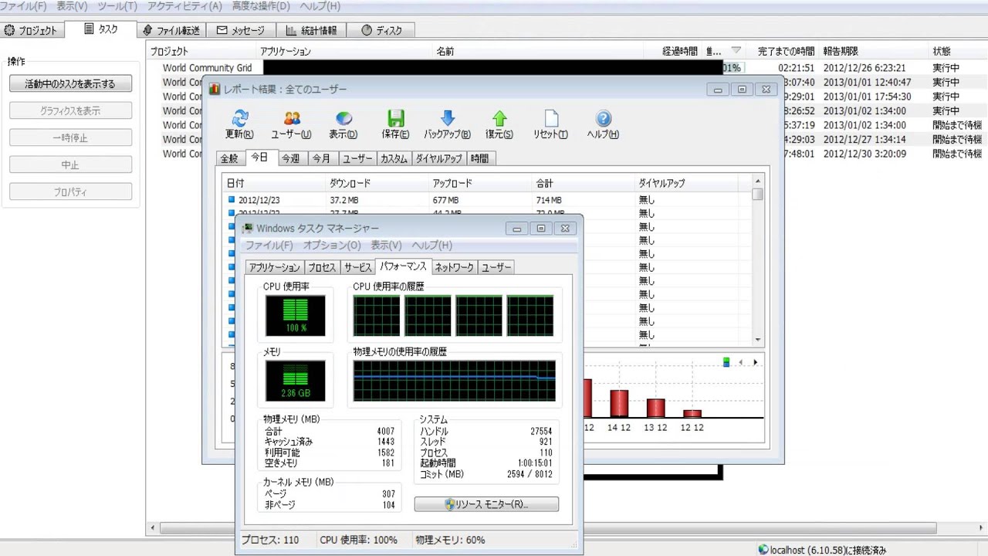The height and width of the screenshot is (556, 988).
Task: Open ファイル(F) menu in Task Manager
Action: pyautogui.click(x=269, y=246)
